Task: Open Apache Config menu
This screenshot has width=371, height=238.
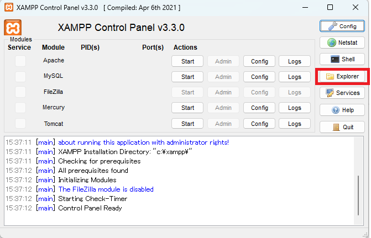Action: (259, 61)
